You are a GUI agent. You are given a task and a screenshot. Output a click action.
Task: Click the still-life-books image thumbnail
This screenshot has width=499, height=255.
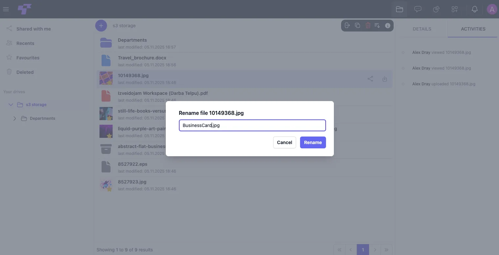pyautogui.click(x=106, y=114)
